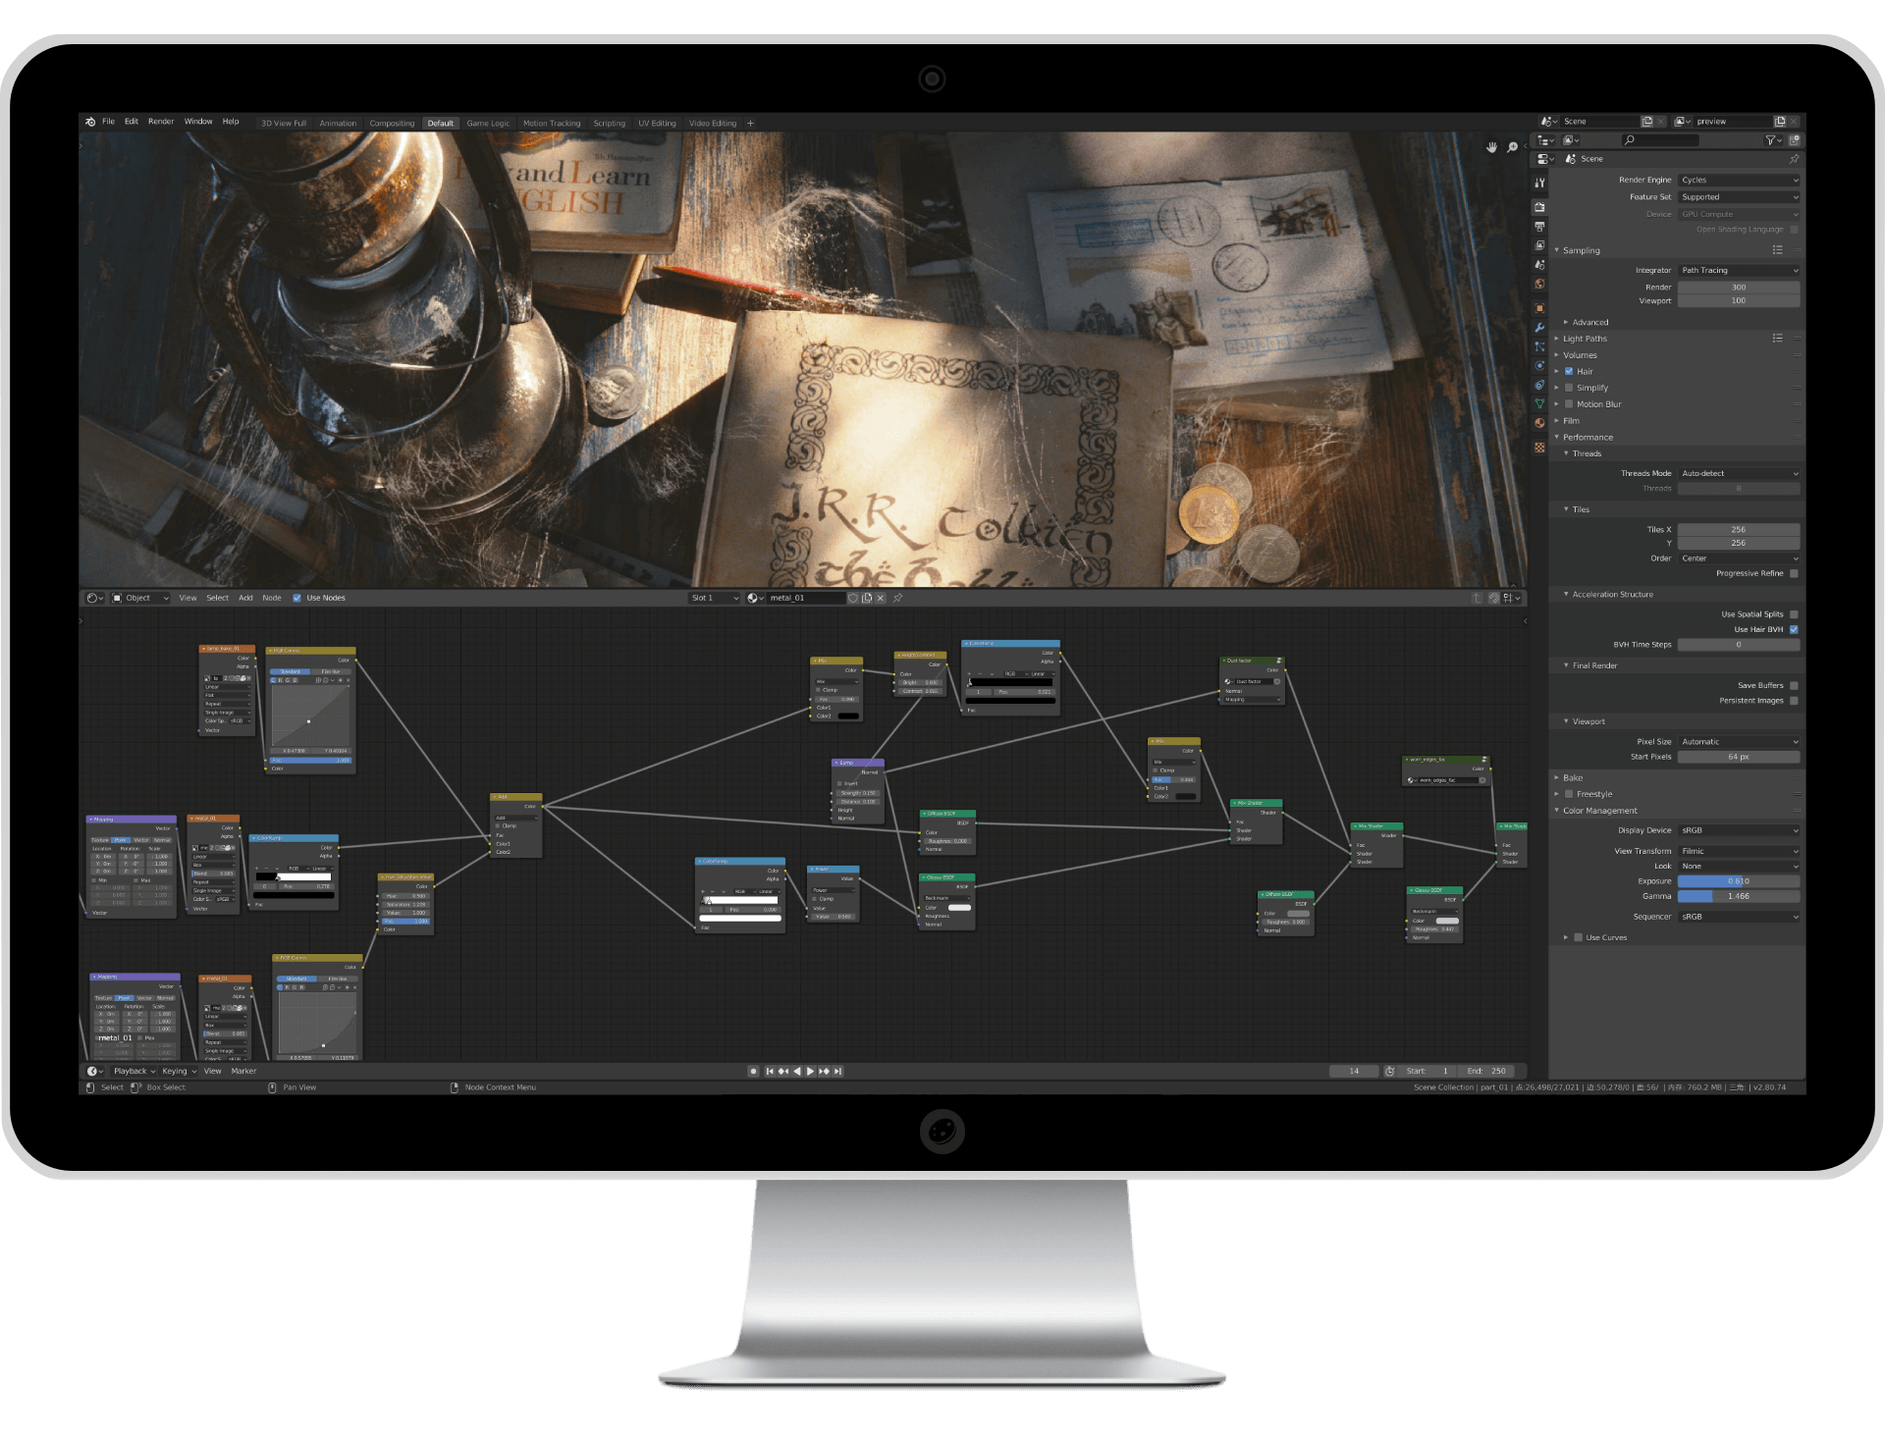Image resolution: width=1885 pixels, height=1431 pixels.
Task: Click the pin icon in node editor header
Action: coord(897,598)
